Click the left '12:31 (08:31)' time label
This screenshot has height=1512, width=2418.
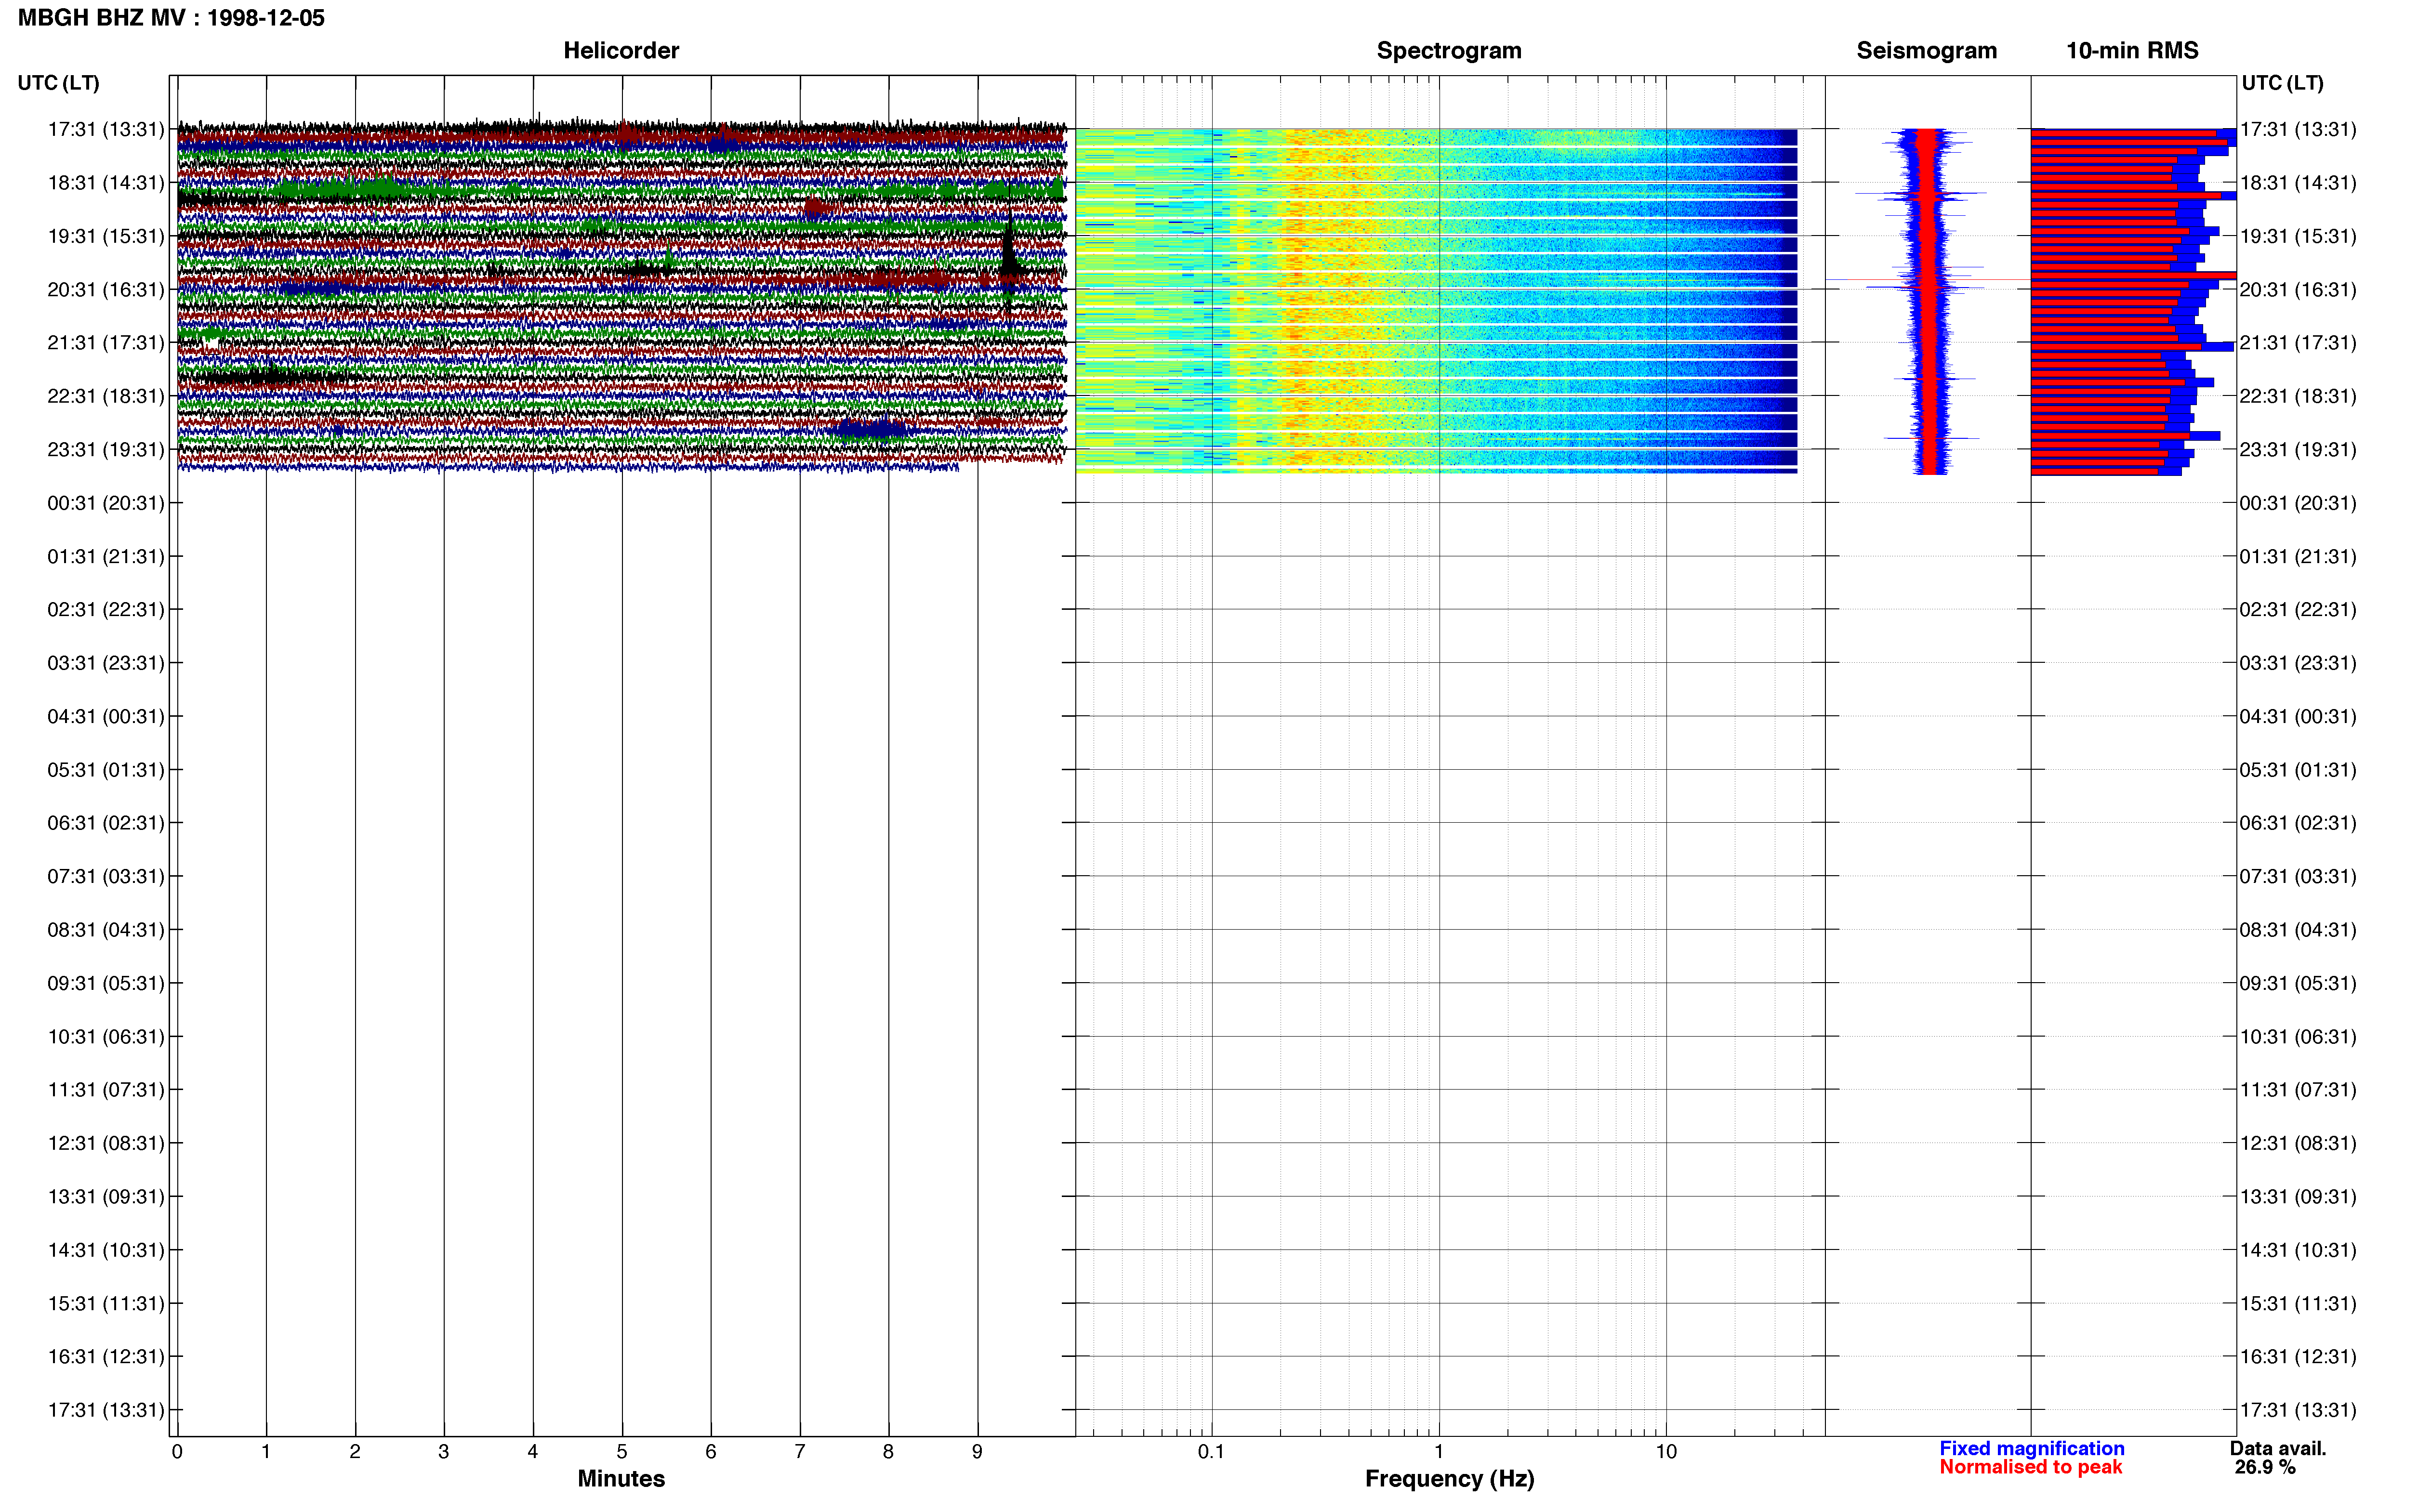106,1143
